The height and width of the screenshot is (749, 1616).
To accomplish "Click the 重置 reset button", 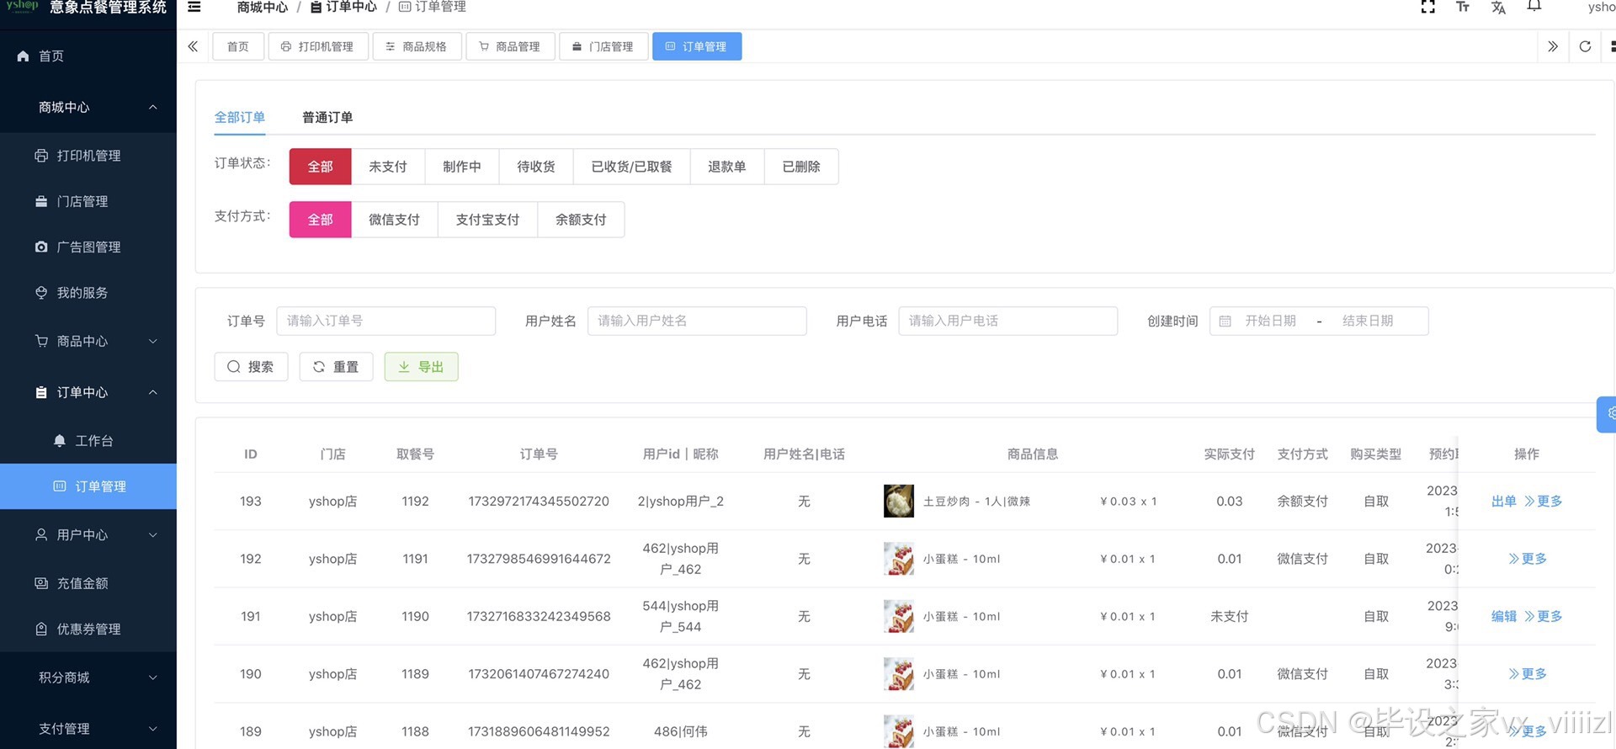I will pos(336,367).
